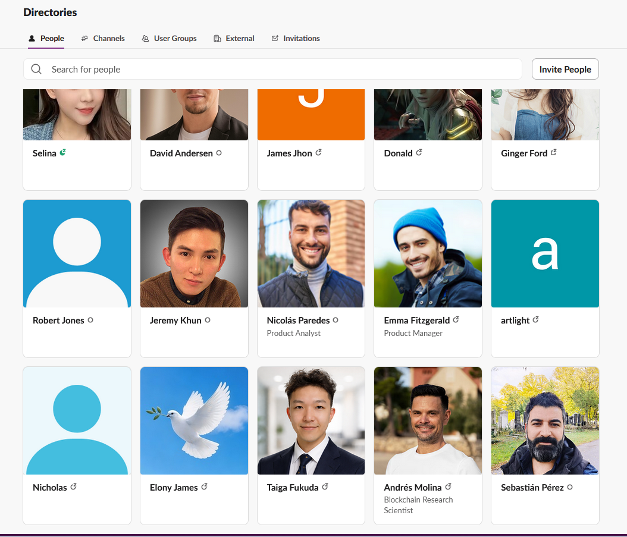Switch to the Channels tab

(x=103, y=38)
